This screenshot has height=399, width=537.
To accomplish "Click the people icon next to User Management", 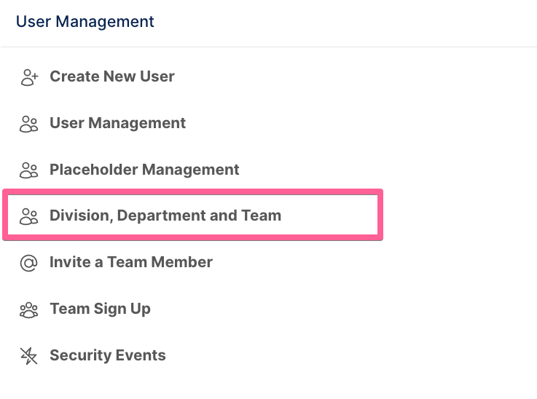I will [28, 124].
